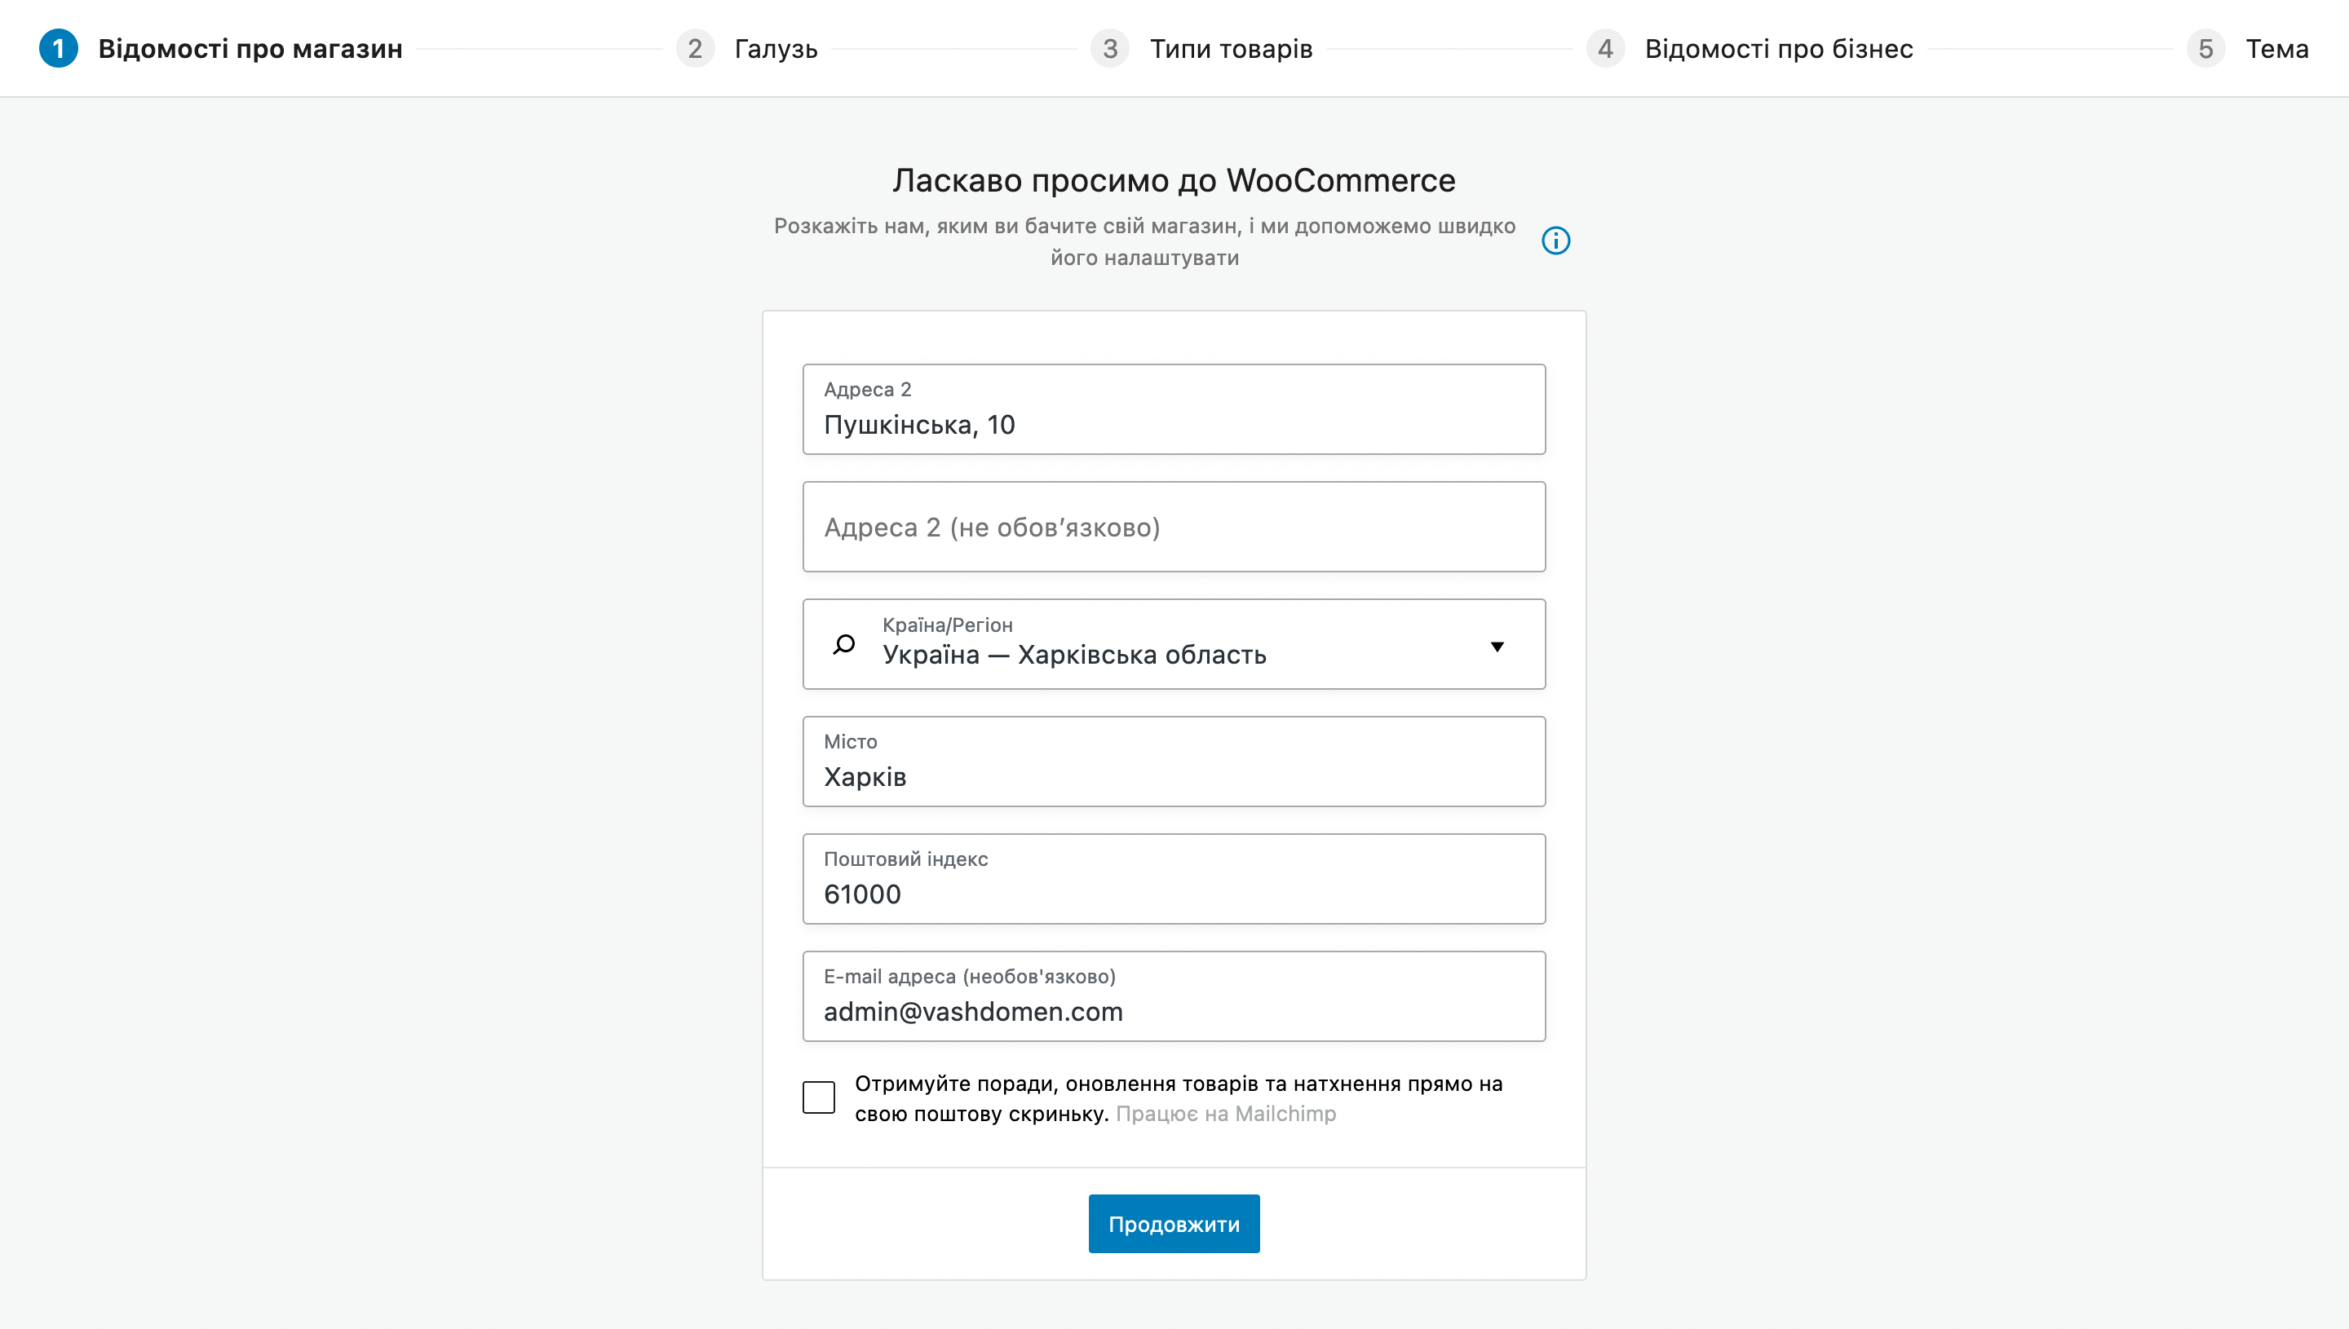This screenshot has height=1329, width=2349.
Task: Click step 3 circle icon
Action: coord(1109,48)
